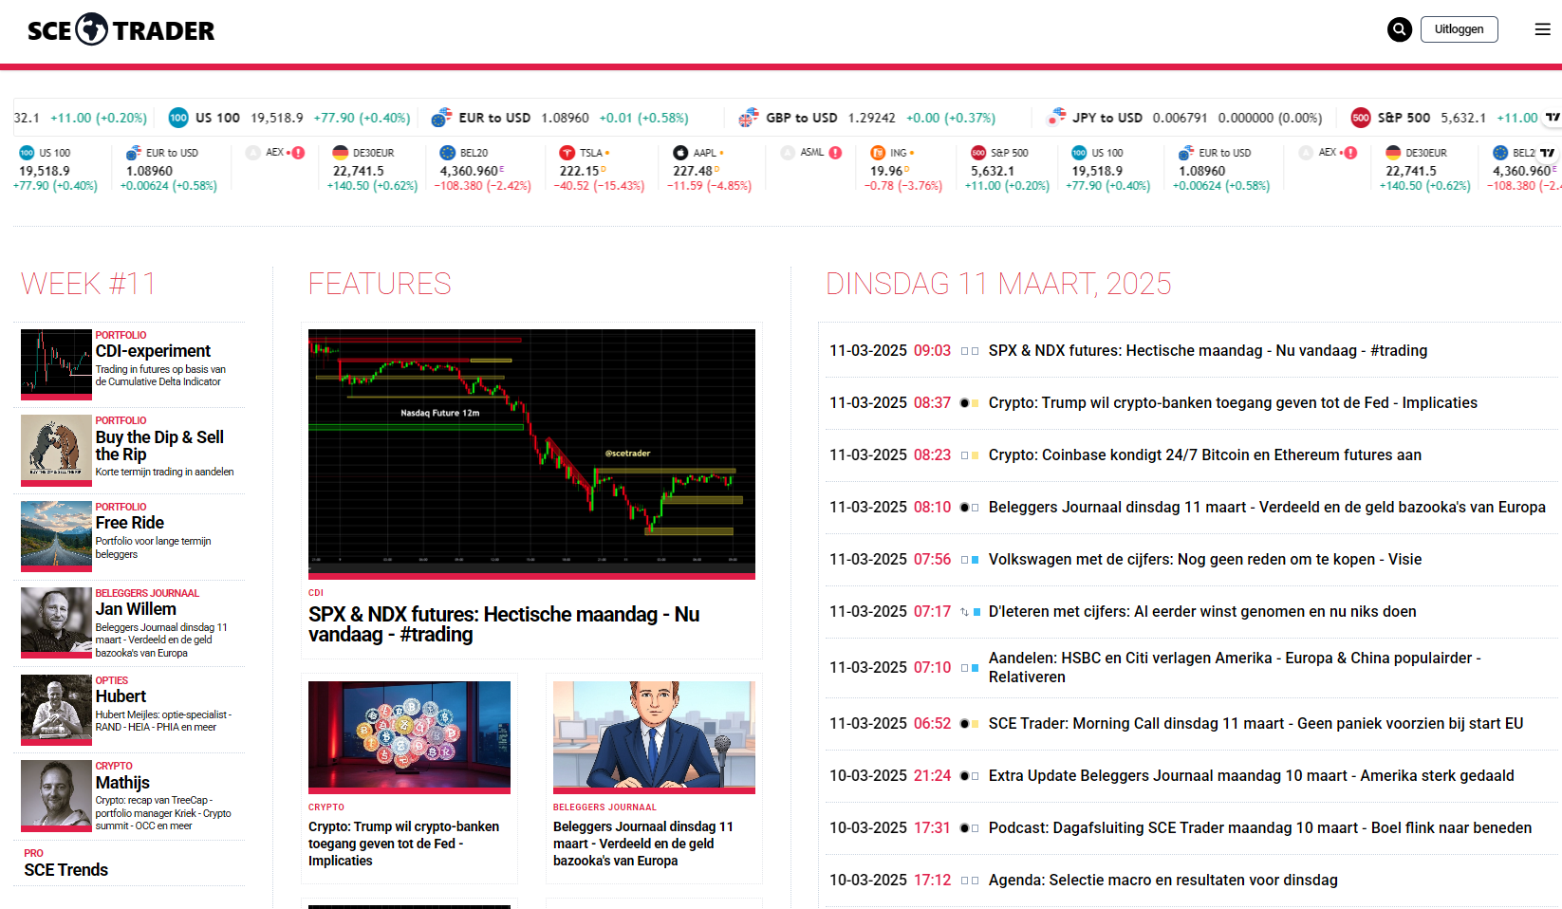
Task: Click the blue square icon in the 07:56 row
Action: pos(975,560)
